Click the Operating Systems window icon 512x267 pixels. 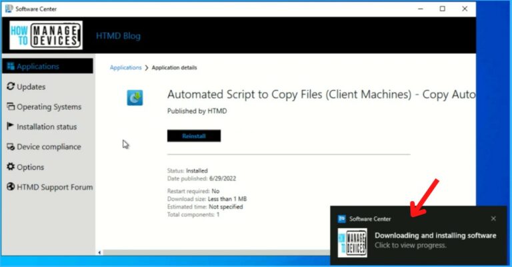[x=11, y=107]
